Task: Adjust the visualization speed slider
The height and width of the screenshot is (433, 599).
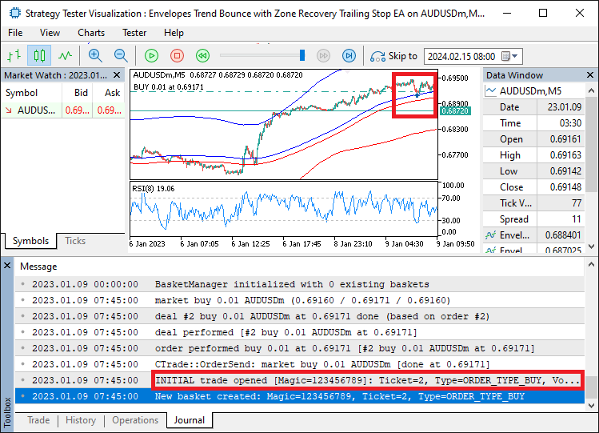Action: (x=302, y=55)
